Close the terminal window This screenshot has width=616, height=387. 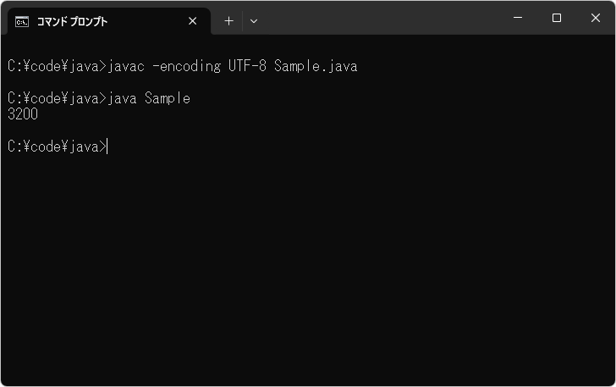tap(596, 18)
